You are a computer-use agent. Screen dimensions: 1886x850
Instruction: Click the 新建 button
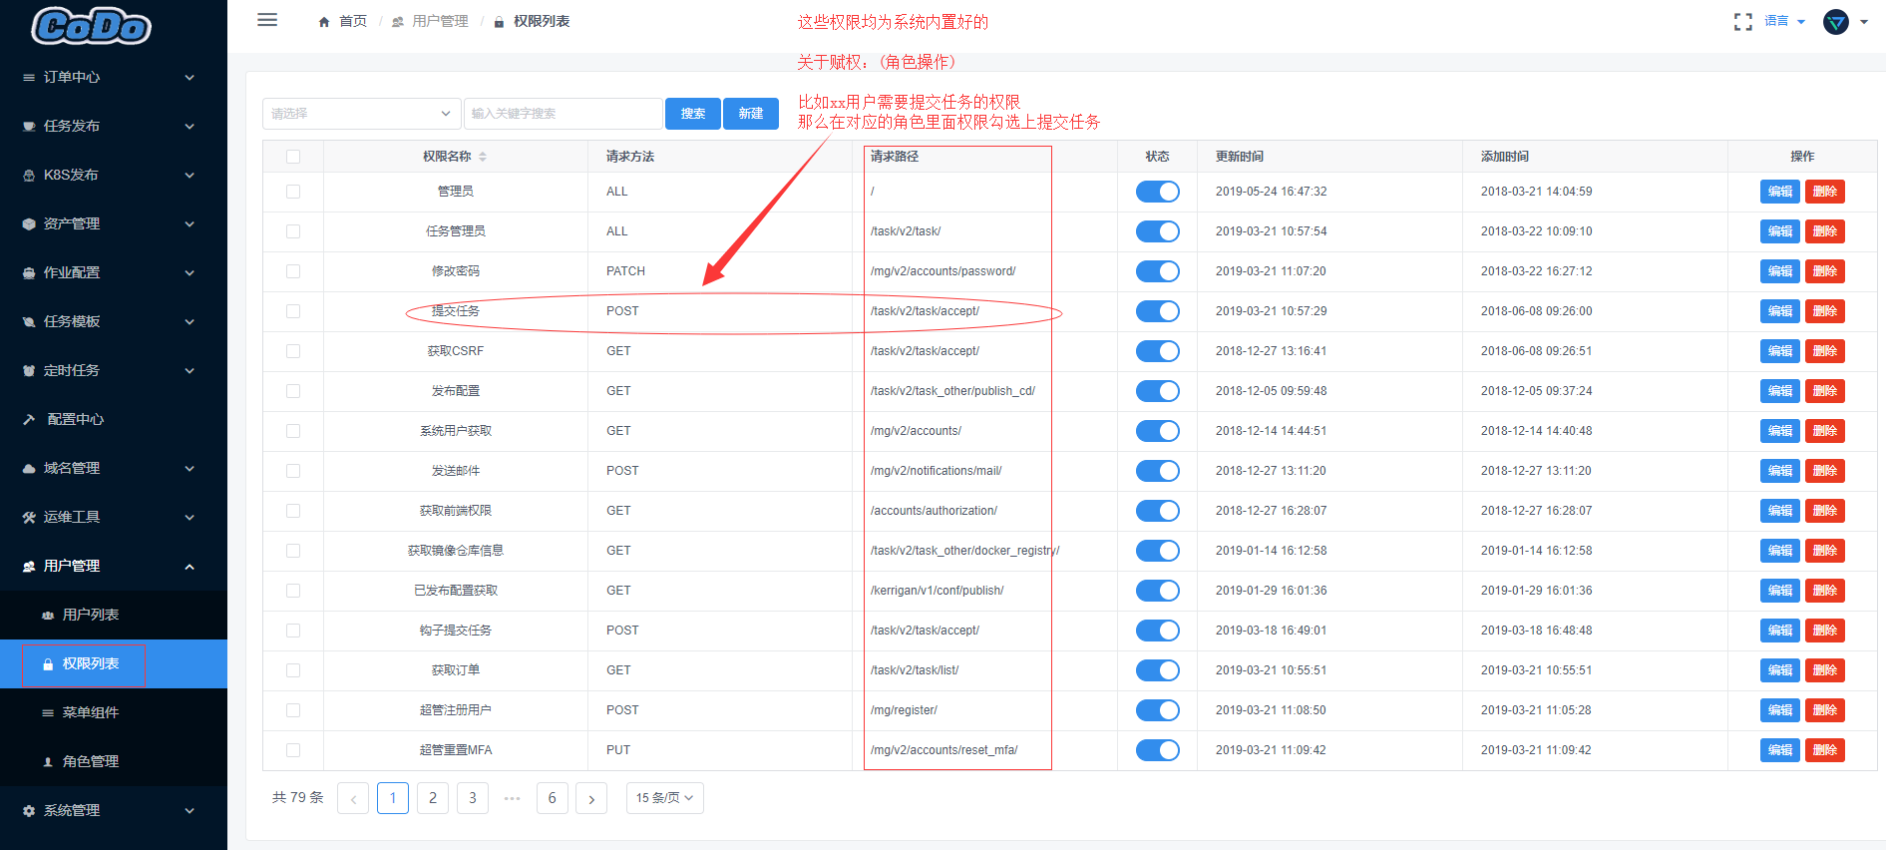751,114
